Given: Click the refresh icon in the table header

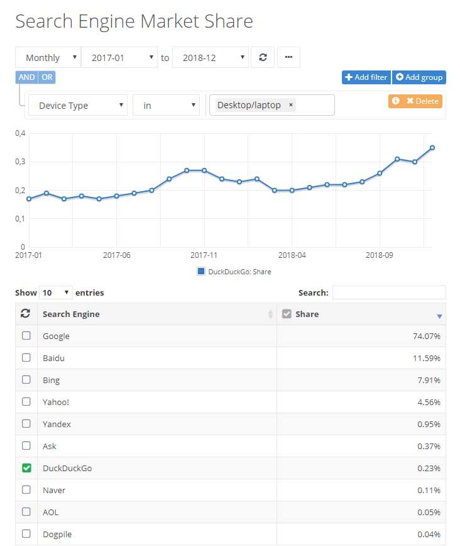Looking at the screenshot, I should pos(26,314).
